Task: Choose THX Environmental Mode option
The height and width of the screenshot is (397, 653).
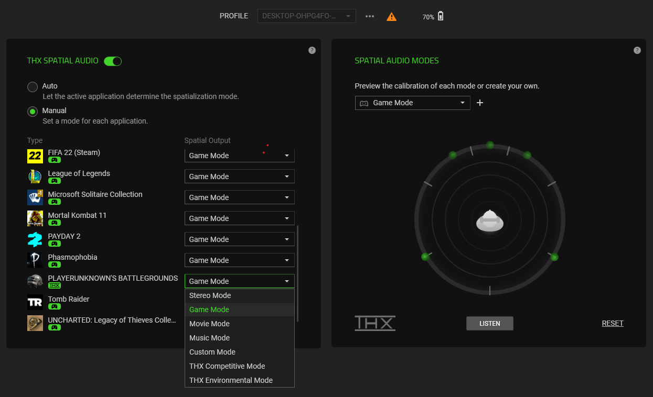Action: coord(240,380)
